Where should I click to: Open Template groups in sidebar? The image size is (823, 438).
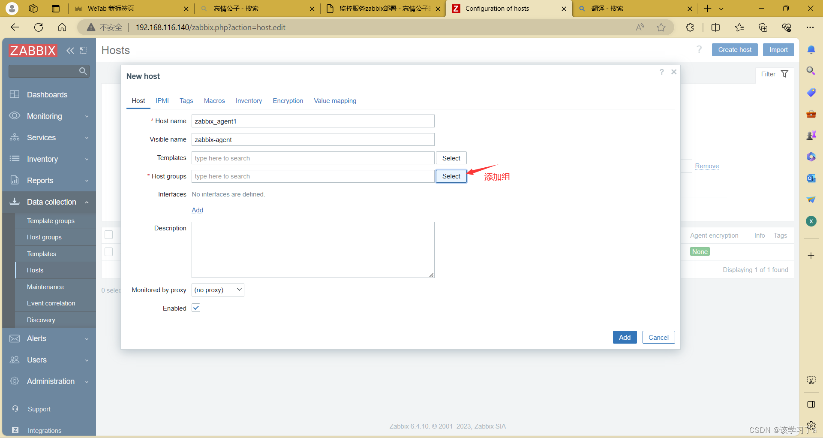point(55,221)
